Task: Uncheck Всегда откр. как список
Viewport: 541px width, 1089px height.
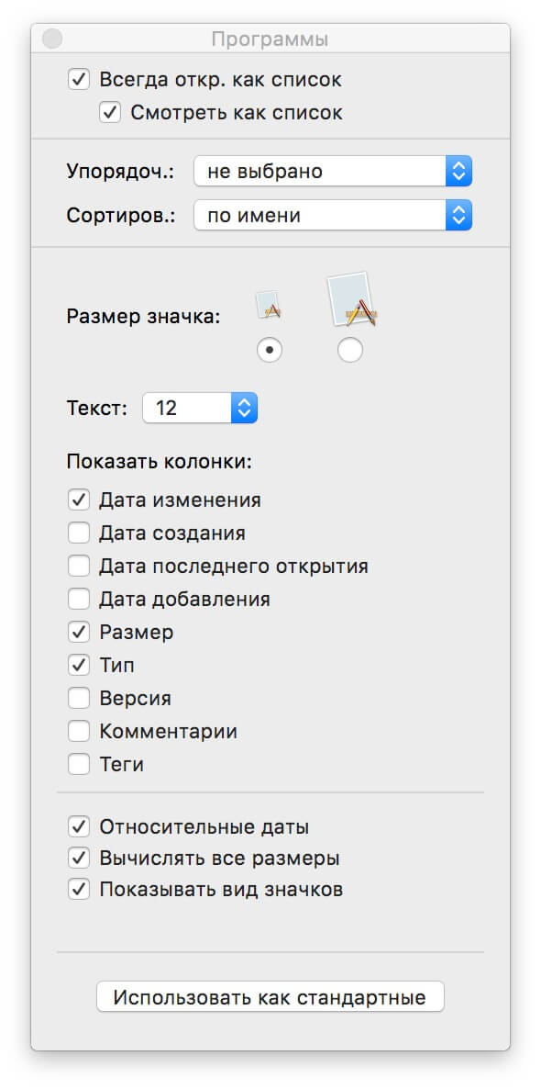Action: (x=79, y=79)
